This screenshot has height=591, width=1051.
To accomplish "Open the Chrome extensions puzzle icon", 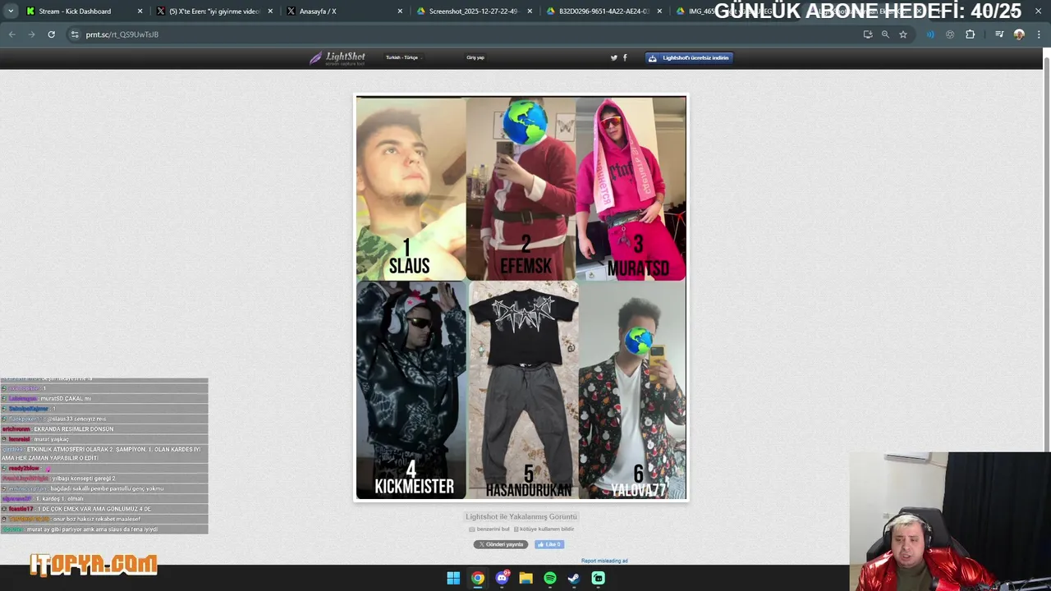I will (970, 34).
